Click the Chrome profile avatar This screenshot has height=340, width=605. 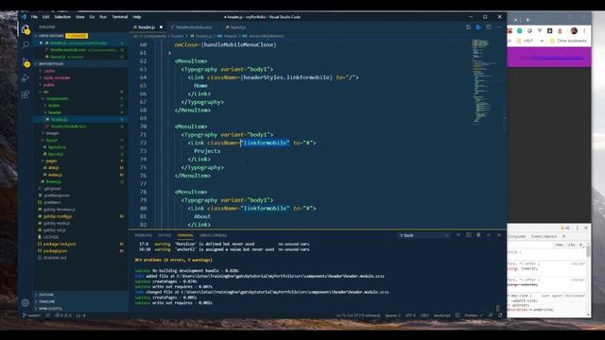tap(574, 31)
